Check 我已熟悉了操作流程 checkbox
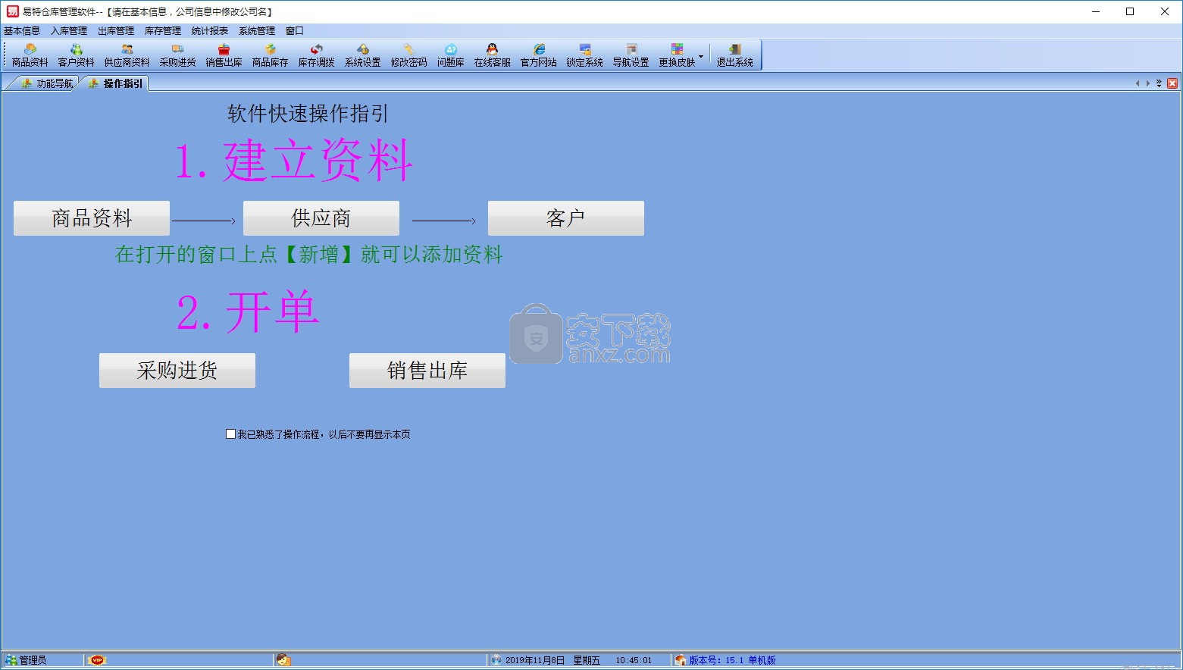Screen dimensions: 1183x670 [230, 434]
